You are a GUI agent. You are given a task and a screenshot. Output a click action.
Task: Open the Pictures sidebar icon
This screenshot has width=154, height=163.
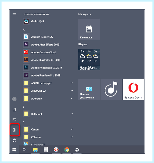click(14, 120)
